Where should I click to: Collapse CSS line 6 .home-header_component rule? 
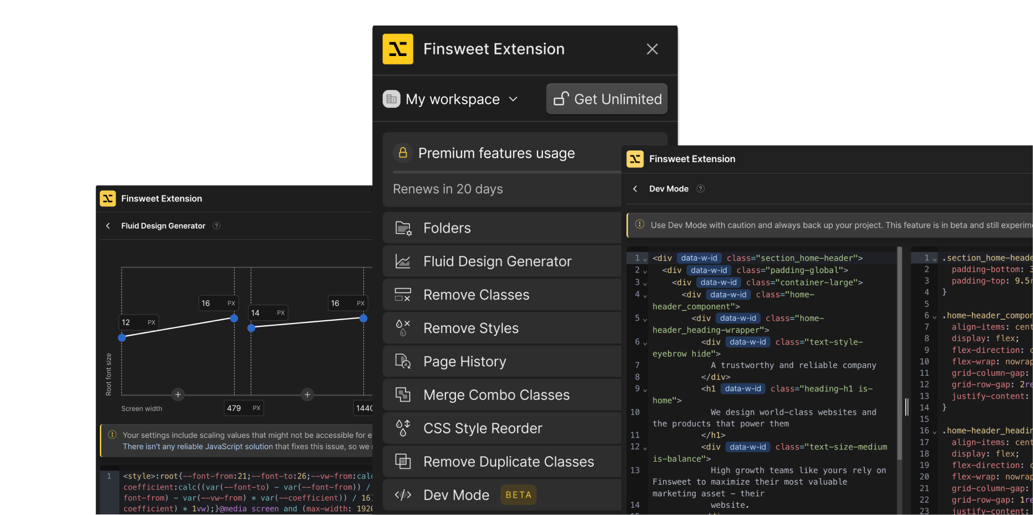click(935, 317)
